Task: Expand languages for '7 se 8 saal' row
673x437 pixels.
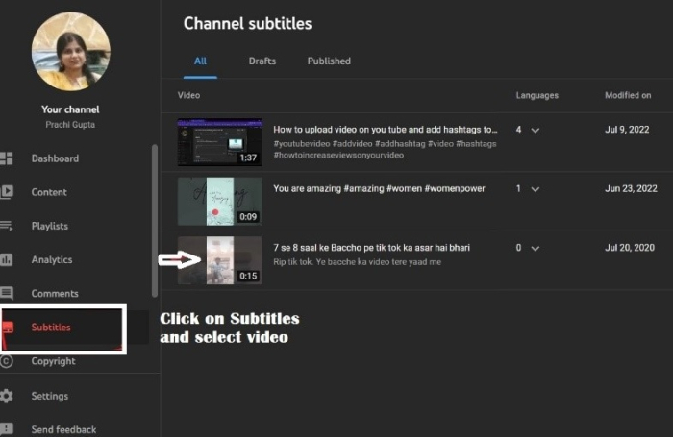Action: click(536, 249)
